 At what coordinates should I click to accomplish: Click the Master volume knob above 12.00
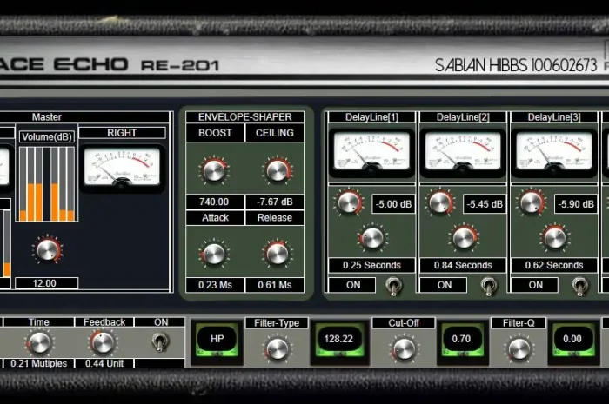pos(47,250)
